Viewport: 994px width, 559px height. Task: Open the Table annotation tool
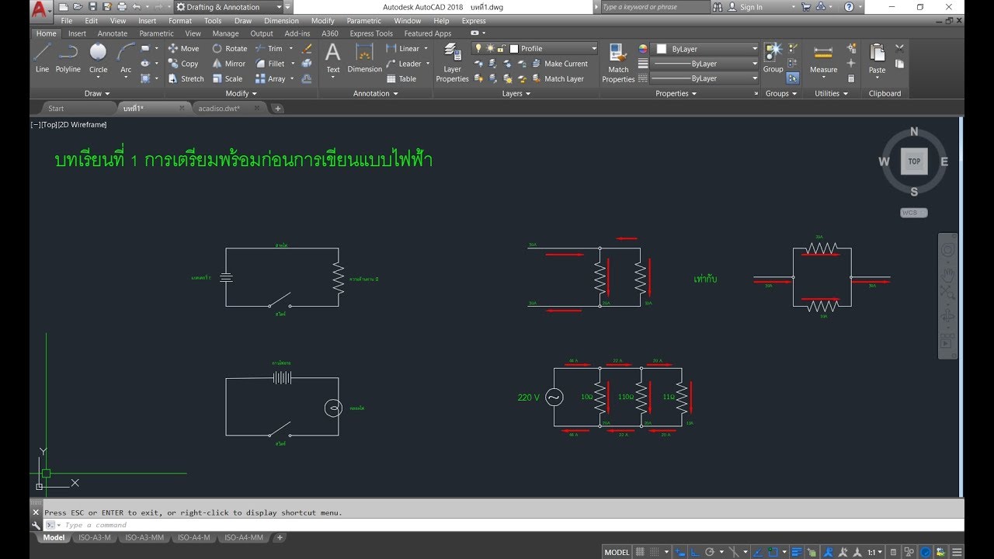[401, 78]
